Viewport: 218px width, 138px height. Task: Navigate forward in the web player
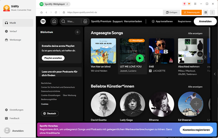(x=51, y=12)
